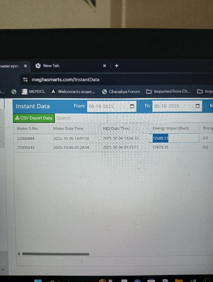213x282 pixels.
Task: Sort by Meter S.No. column header
Action: click(27, 128)
